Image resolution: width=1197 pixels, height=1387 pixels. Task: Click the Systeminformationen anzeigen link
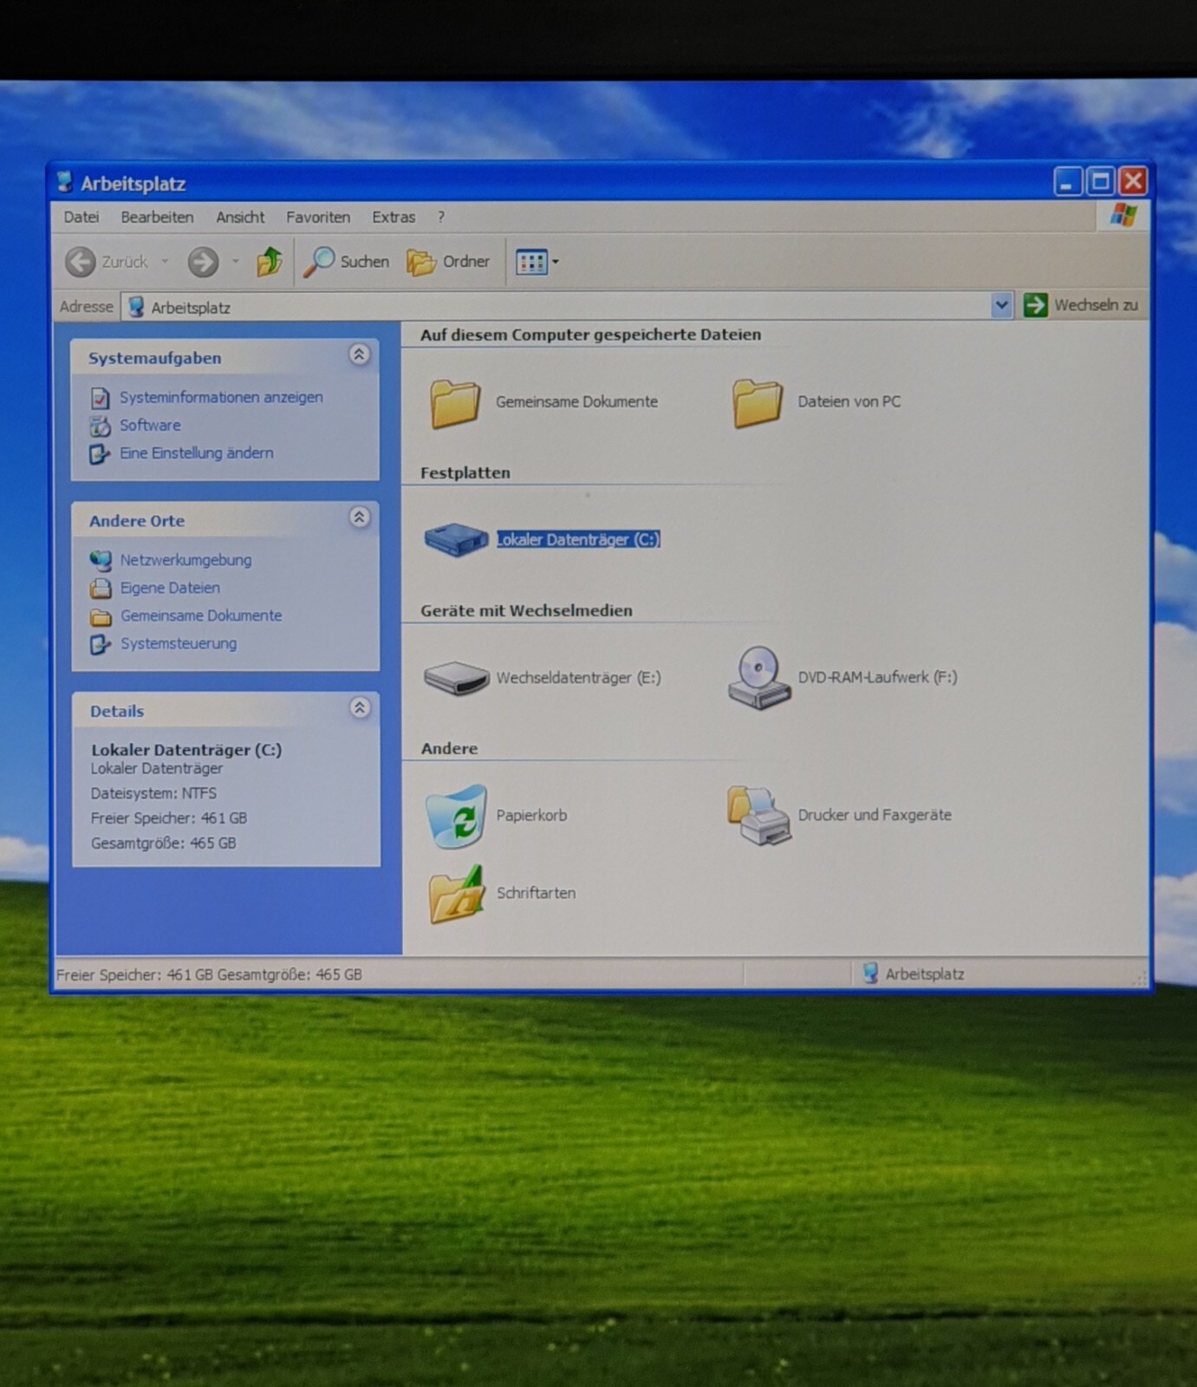click(221, 397)
